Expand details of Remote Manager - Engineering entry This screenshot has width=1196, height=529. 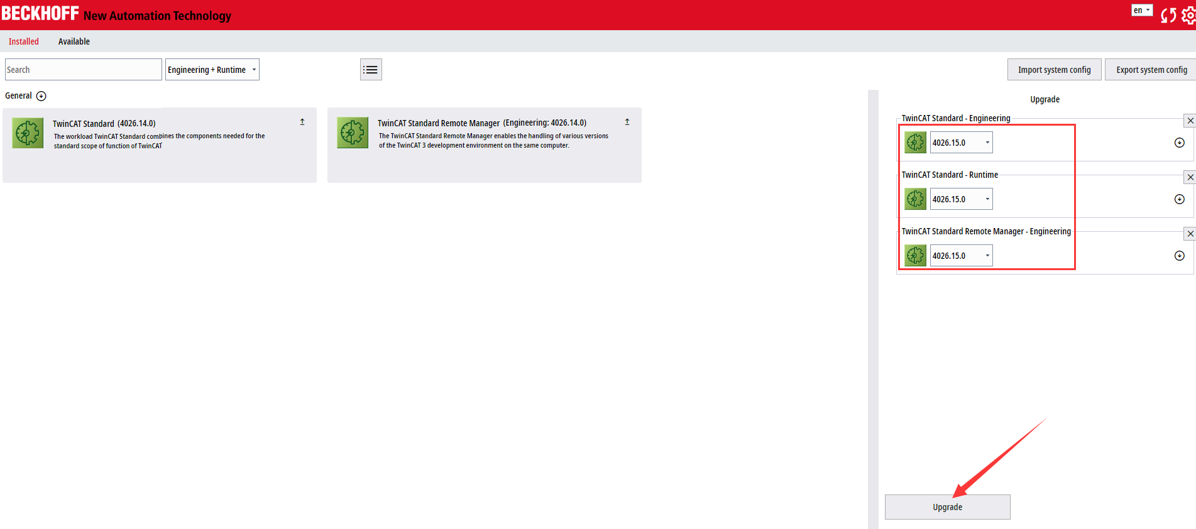(1180, 256)
